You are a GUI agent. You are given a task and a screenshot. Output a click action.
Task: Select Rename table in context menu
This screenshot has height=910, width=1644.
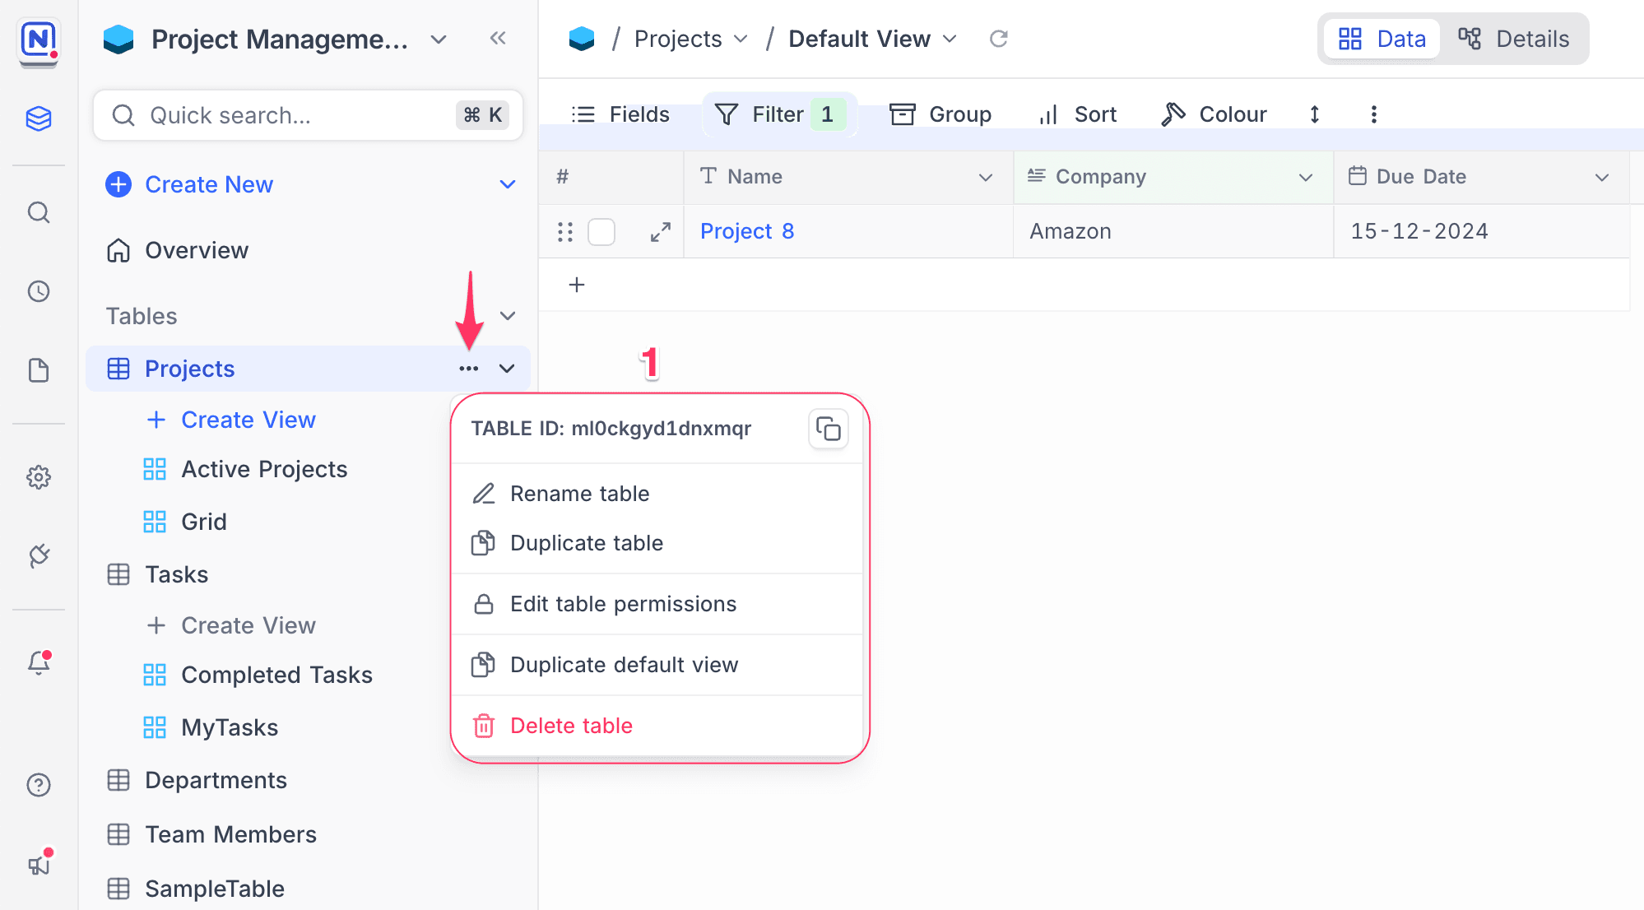click(x=579, y=494)
